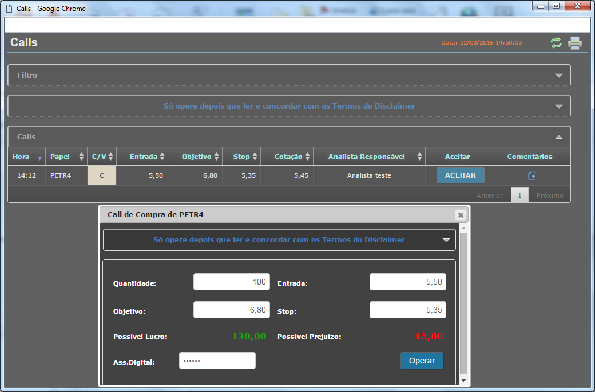This screenshot has height=392, width=595.
Task: Click the document icon in Chrome title bar
Action: tap(10, 9)
